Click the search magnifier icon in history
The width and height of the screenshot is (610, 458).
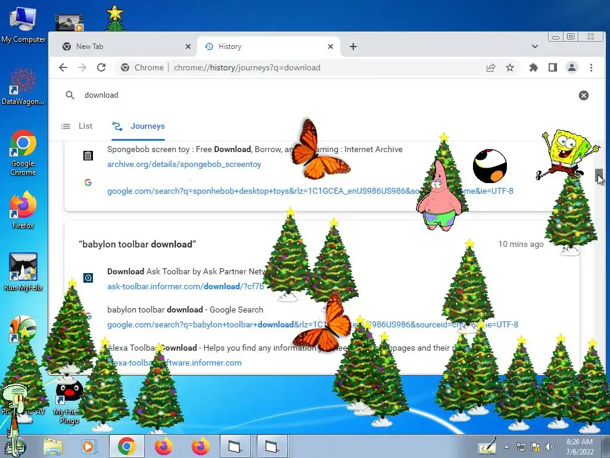click(x=70, y=95)
